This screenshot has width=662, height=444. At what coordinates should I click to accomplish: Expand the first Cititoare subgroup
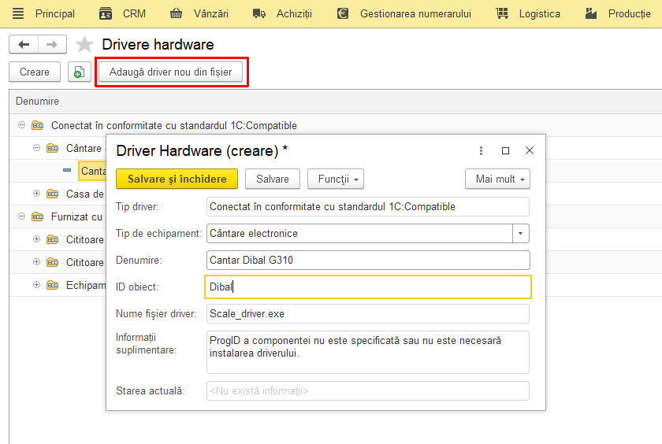tap(37, 239)
